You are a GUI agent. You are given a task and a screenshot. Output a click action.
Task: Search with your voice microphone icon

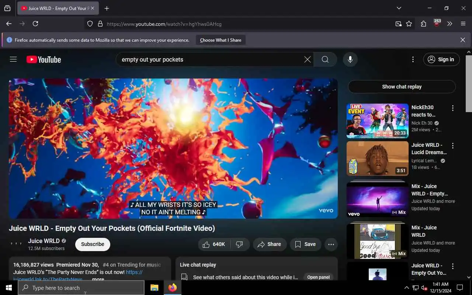350,59
